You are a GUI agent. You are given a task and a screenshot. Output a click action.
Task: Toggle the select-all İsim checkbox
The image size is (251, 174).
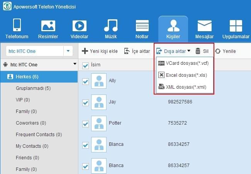85,66
